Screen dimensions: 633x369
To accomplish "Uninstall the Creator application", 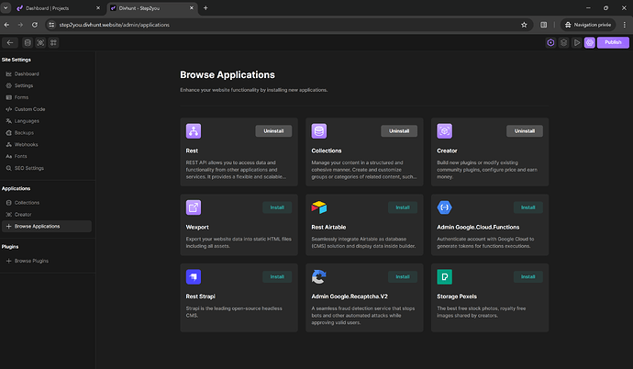I will [525, 131].
